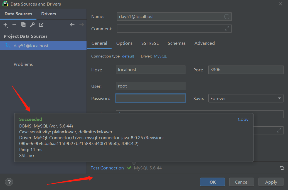This screenshot has width=288, height=190.
Task: Expand the Comment field with arrows icon
Action: coord(227,28)
